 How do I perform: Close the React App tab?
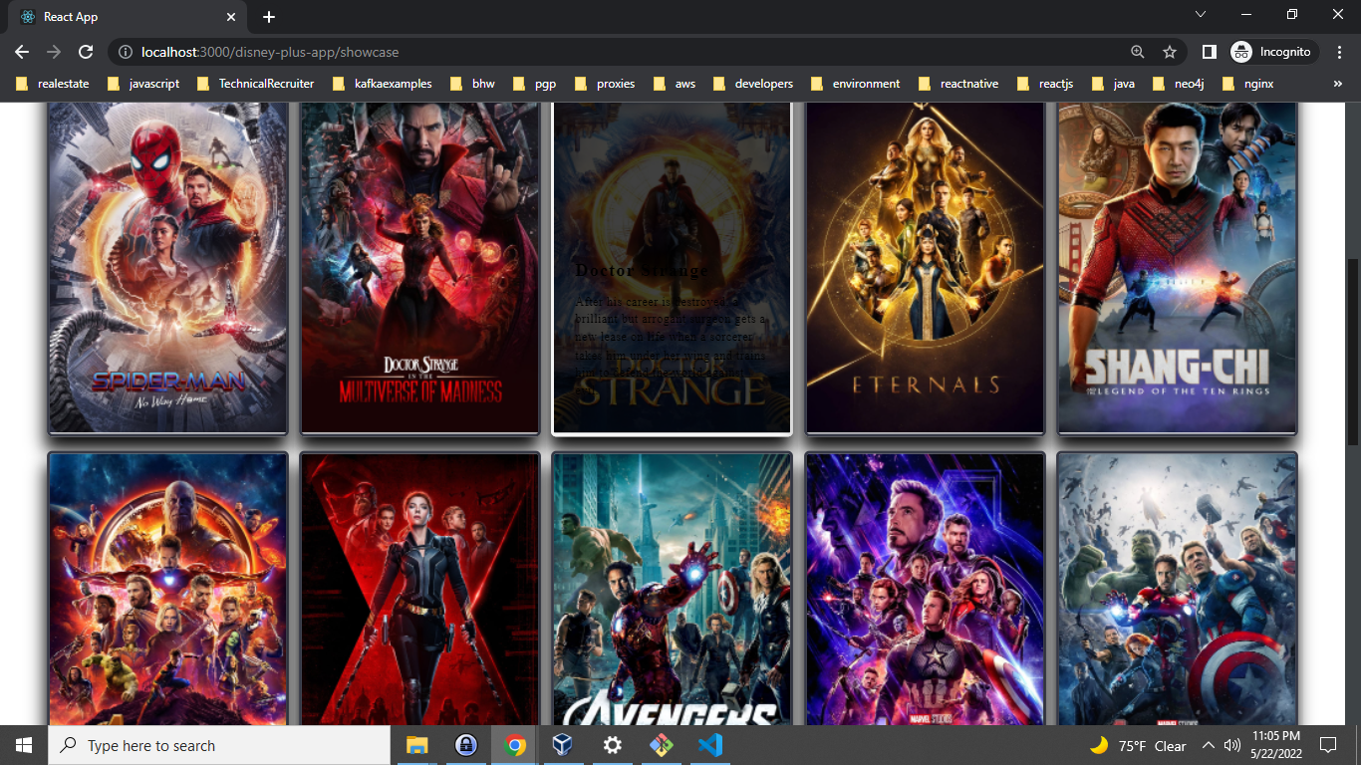[x=231, y=17]
